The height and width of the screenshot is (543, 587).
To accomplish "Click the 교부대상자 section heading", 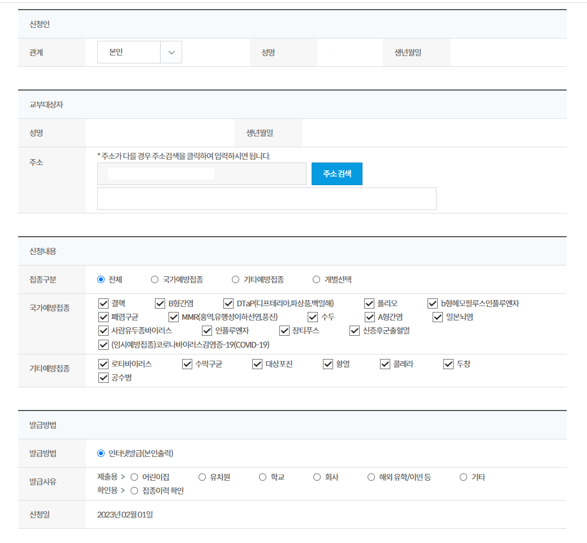I will click(x=46, y=105).
